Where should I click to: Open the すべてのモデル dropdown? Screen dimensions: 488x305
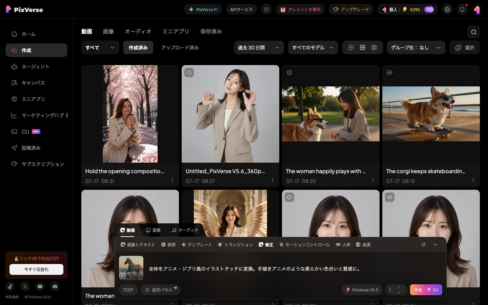tap(313, 47)
